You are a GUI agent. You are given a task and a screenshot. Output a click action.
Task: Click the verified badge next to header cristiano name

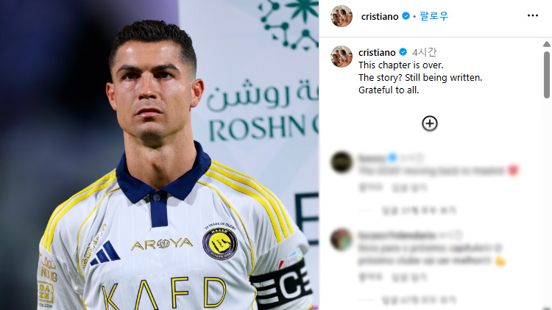coord(406,16)
